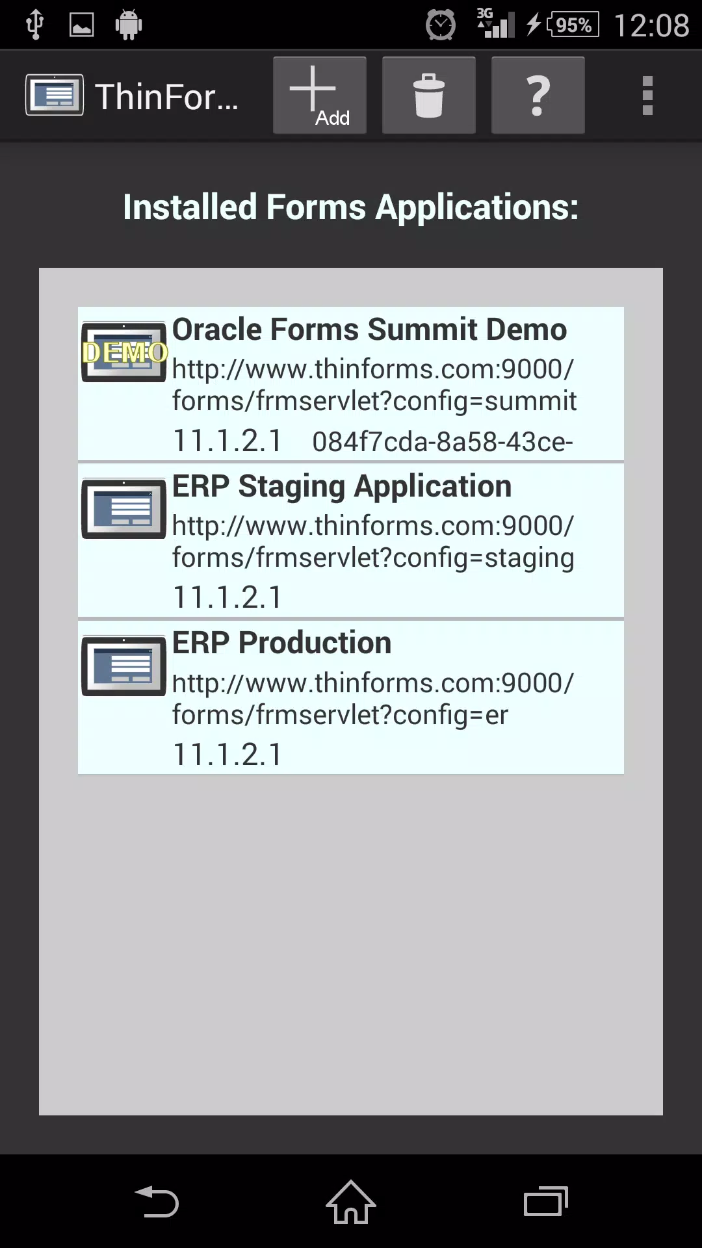Open help with question mark icon
This screenshot has width=702, height=1248.
pyautogui.click(x=538, y=96)
